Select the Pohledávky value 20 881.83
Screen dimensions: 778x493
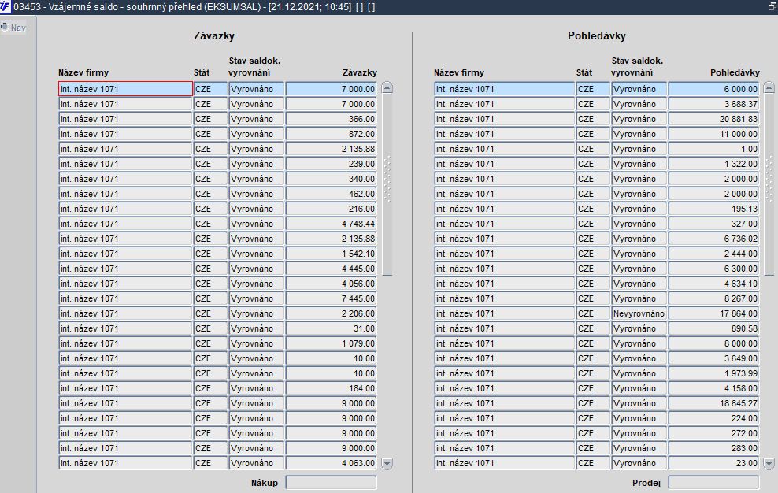tap(713, 119)
